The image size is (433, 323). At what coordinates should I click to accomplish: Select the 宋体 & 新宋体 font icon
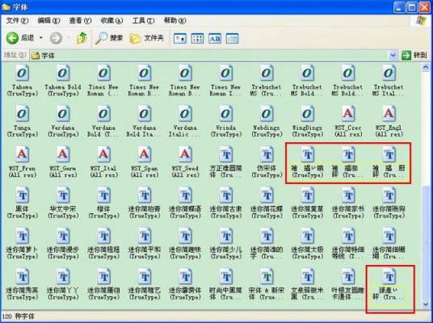(267, 277)
